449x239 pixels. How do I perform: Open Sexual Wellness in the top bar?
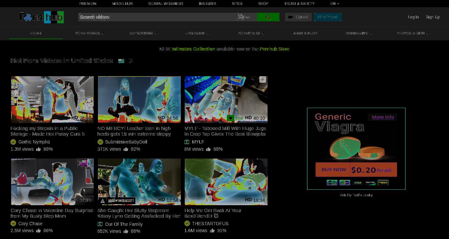tap(166, 4)
